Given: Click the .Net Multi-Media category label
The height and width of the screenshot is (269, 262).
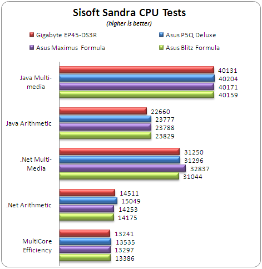Looking at the screenshot, I should tap(36, 164).
